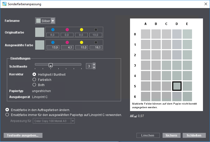Open the Farbname dropdown showing Silber

coord(45,21)
